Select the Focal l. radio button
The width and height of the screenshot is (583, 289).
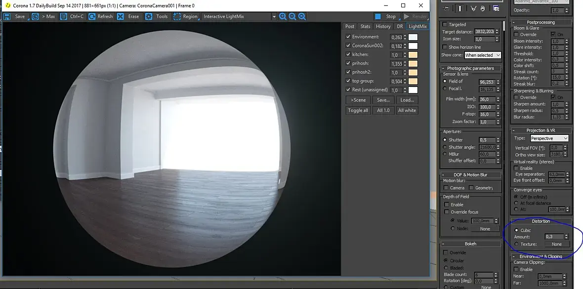(x=445, y=89)
